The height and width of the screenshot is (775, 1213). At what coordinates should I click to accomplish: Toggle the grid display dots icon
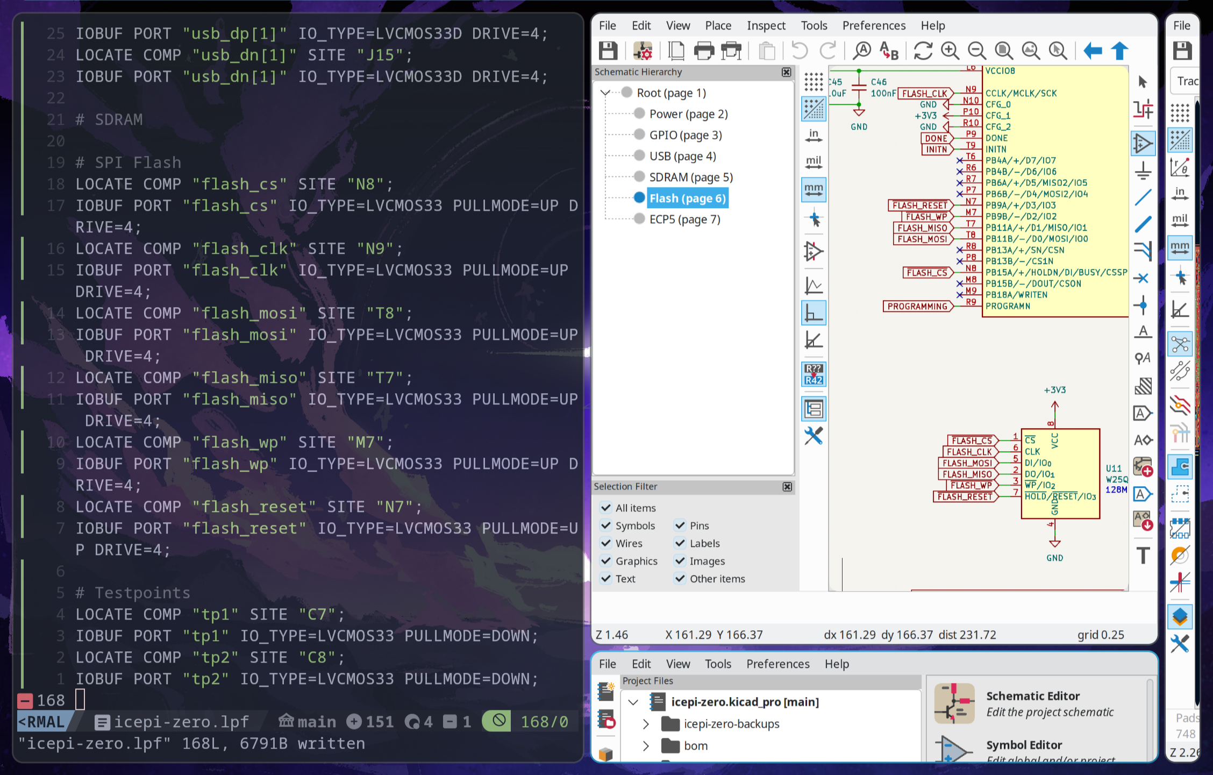tap(814, 82)
